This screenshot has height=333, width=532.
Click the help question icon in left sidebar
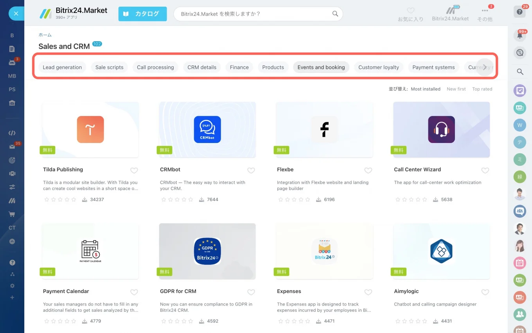click(12, 262)
